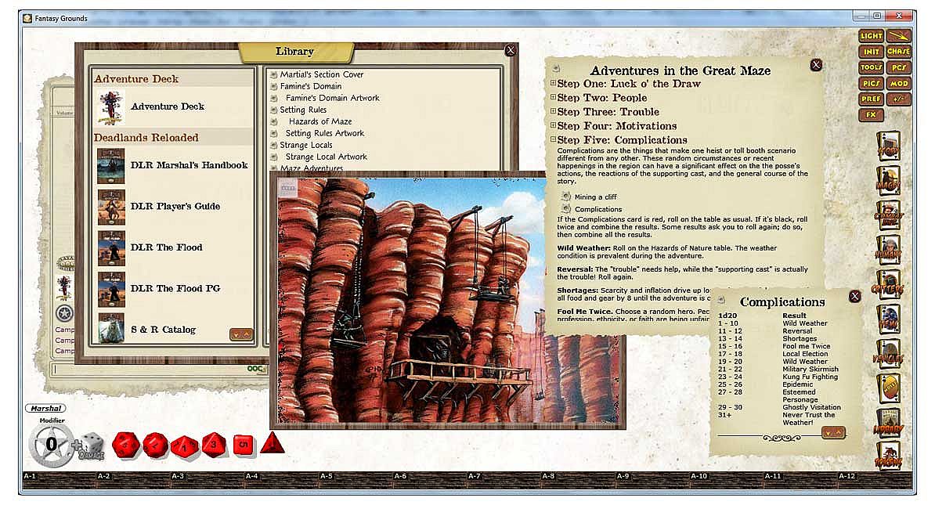Image resolution: width=935 pixels, height=505 pixels.
Task: Pick the red d20 die
Action: coord(126,445)
